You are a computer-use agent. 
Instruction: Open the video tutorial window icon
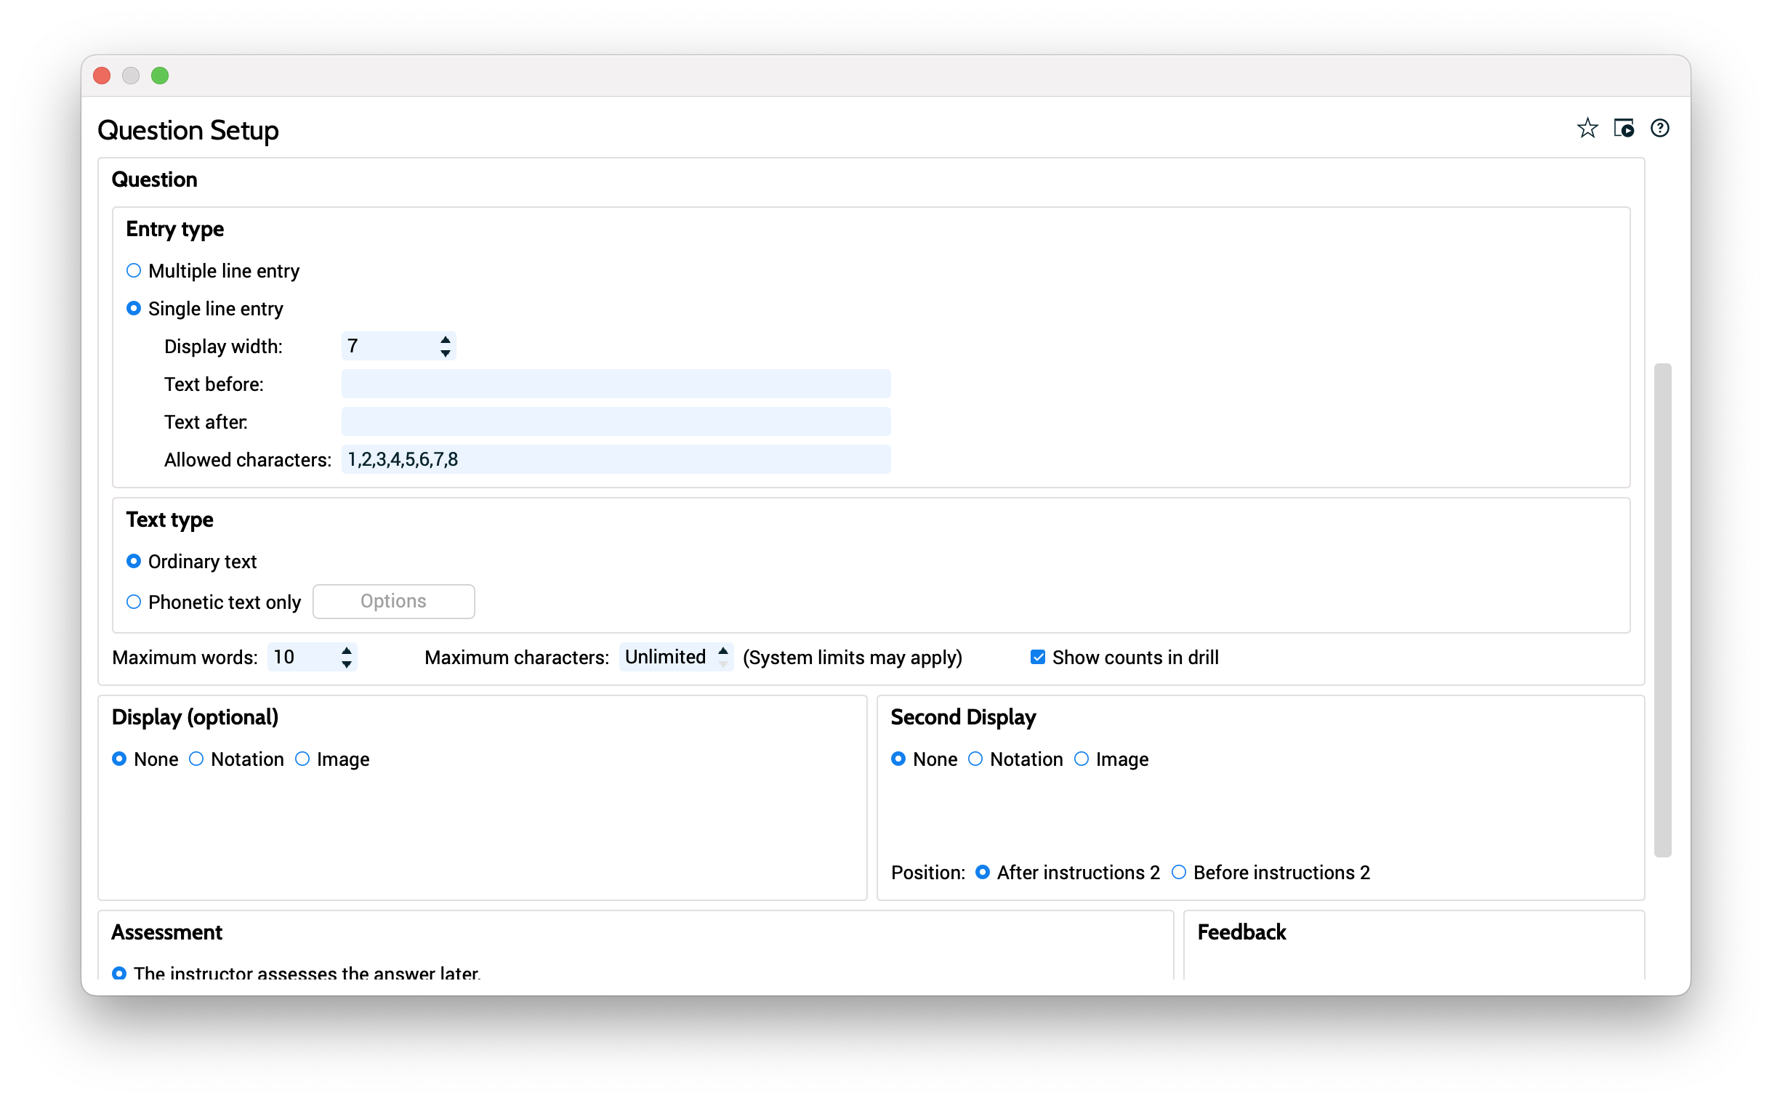tap(1623, 129)
